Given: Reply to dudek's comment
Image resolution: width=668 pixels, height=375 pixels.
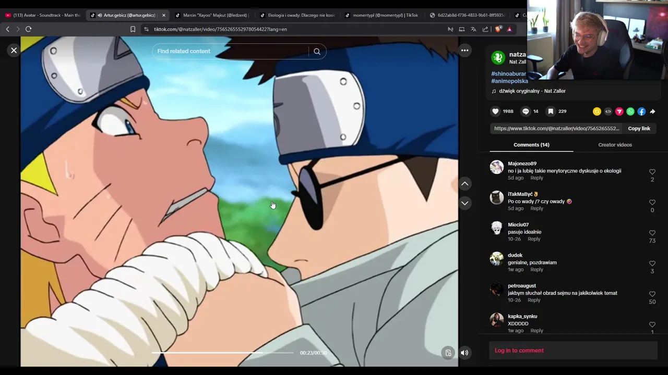Looking at the screenshot, I should point(536,270).
